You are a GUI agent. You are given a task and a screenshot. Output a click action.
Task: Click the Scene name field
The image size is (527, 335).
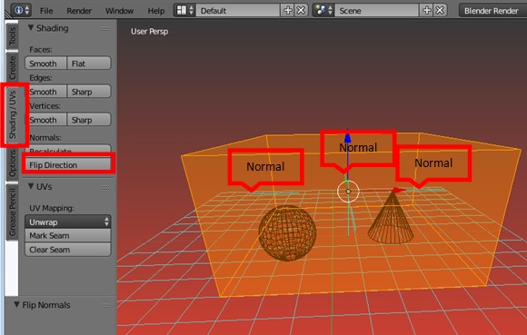pos(377,10)
